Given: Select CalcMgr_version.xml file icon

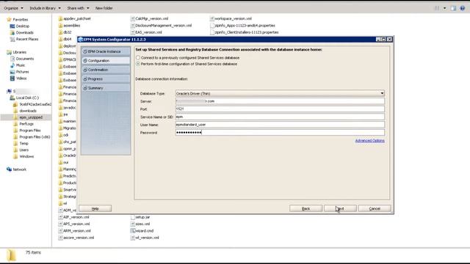Looking at the screenshot, I should (x=132, y=18).
